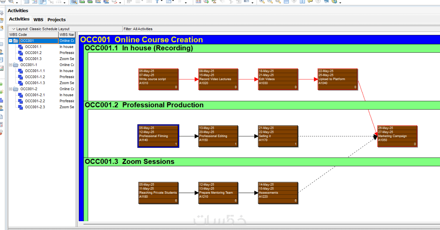Click the WBS icon beside OCC001.1
440x230 pixels.
pos(20,47)
